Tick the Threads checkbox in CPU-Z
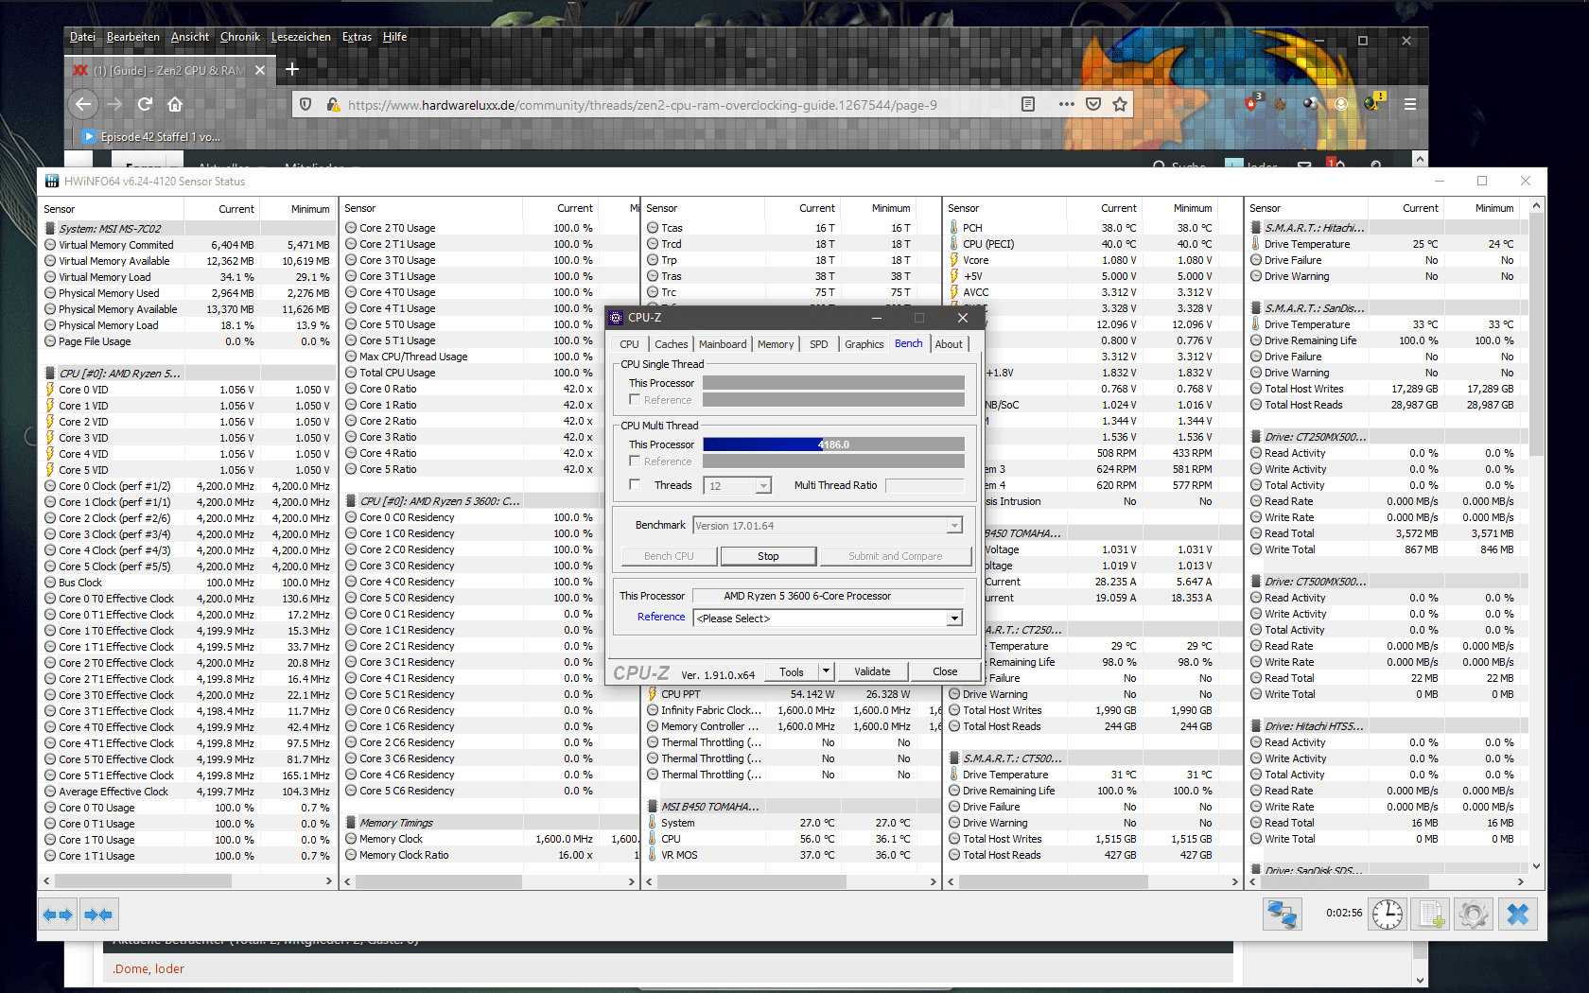Image resolution: width=1589 pixels, height=993 pixels. (636, 485)
